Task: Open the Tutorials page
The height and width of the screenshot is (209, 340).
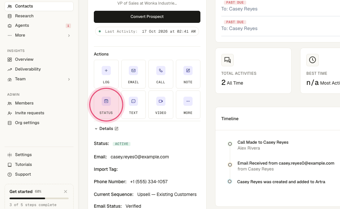Action: [x=39, y=165]
